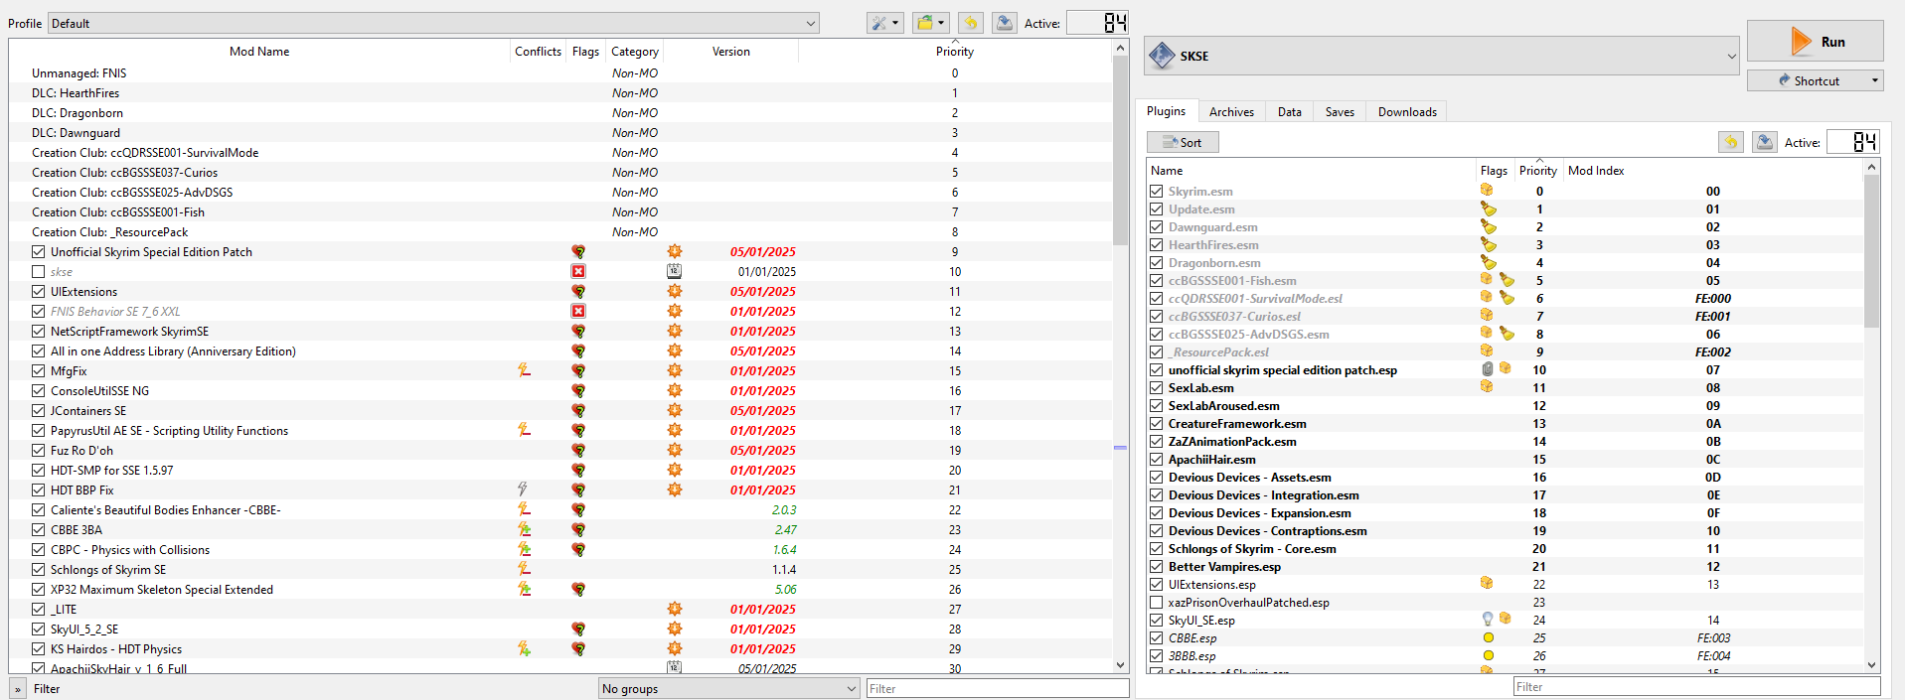This screenshot has width=1905, height=700.
Task: Sort mods by the Version column header
Action: (731, 52)
